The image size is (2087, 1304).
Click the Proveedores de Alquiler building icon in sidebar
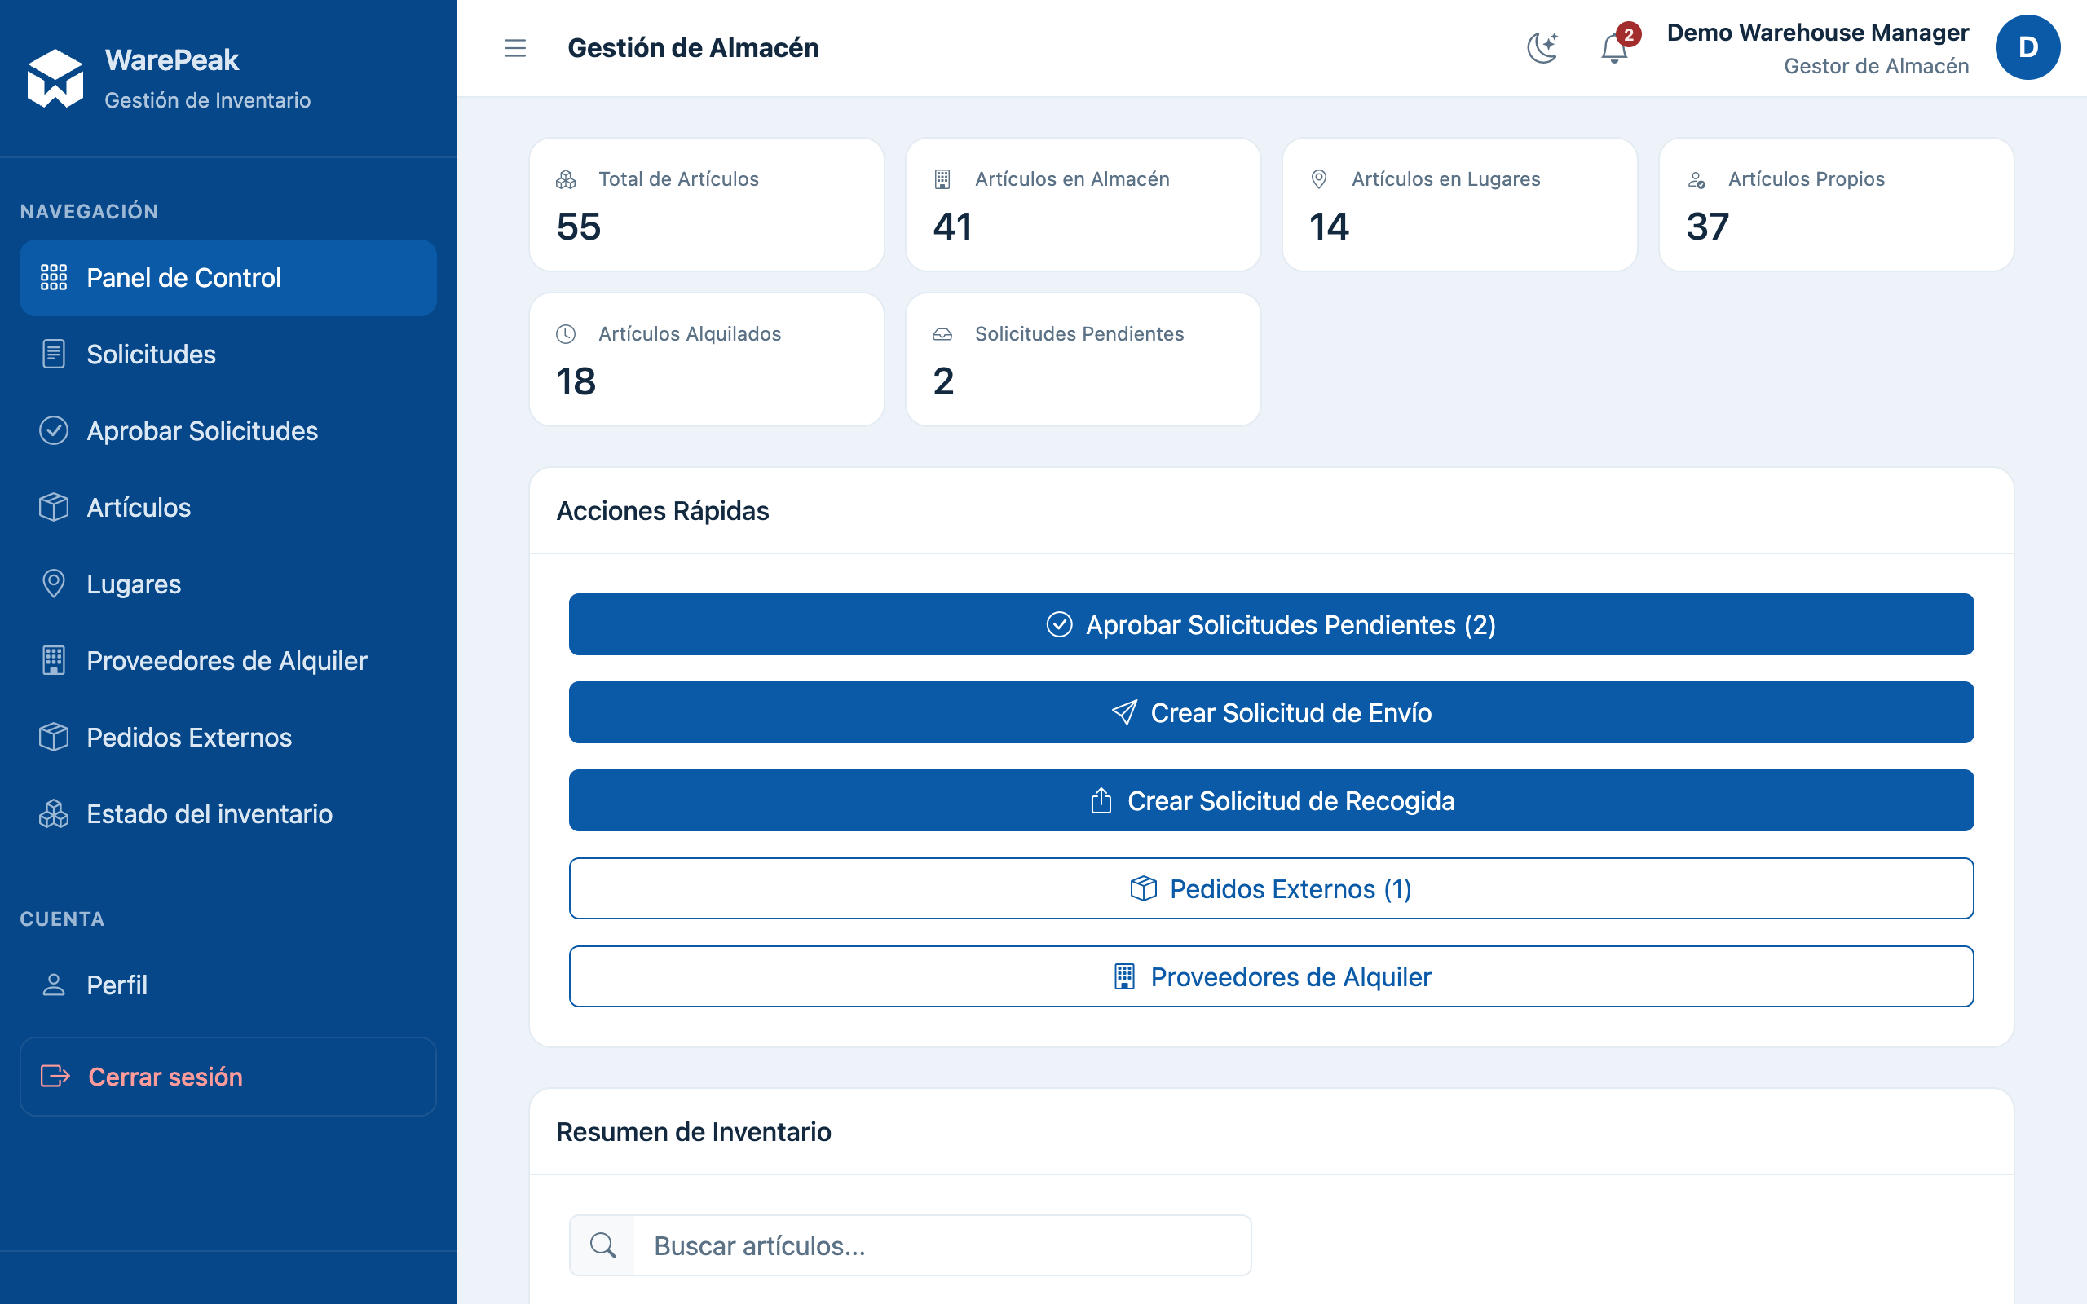coord(54,661)
